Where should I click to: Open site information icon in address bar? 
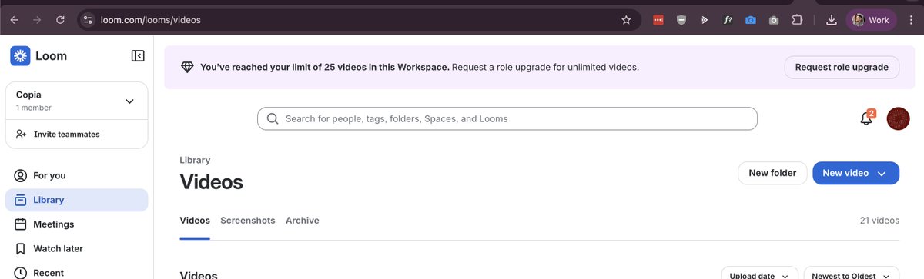point(87,20)
